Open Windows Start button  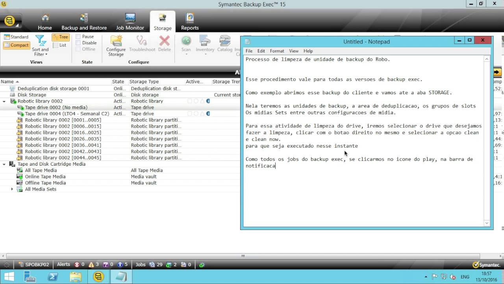click(x=9, y=277)
